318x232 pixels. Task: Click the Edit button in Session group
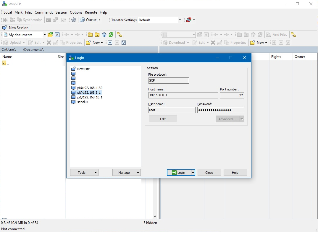[163, 119]
